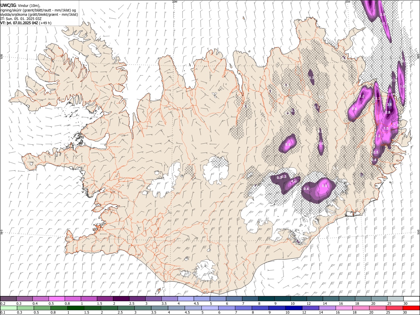Click the bright pink snow legend swatch for 0.5
The height and width of the screenshot is (315, 420).
[57, 299]
